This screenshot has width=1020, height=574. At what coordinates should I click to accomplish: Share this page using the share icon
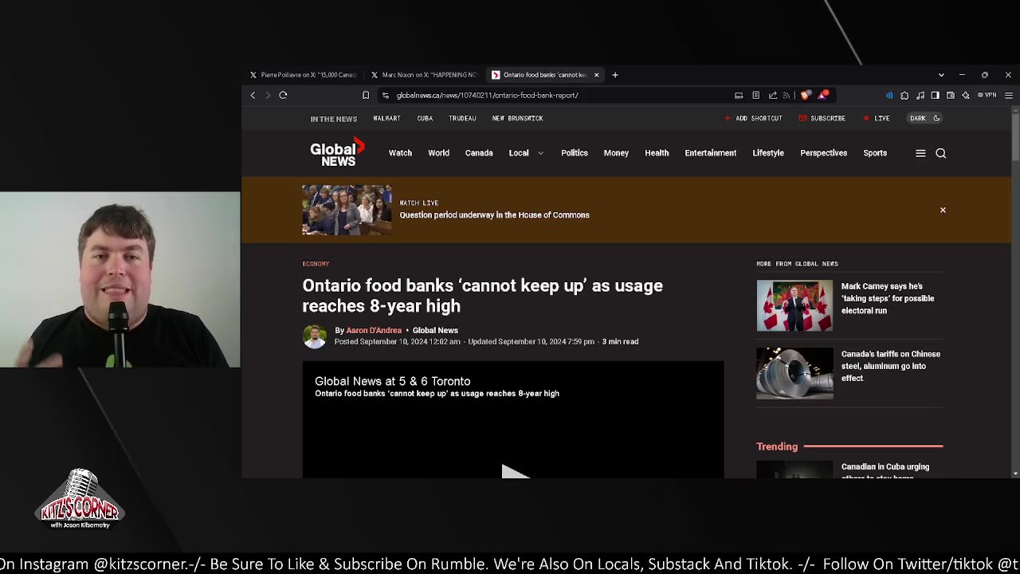pyautogui.click(x=772, y=95)
